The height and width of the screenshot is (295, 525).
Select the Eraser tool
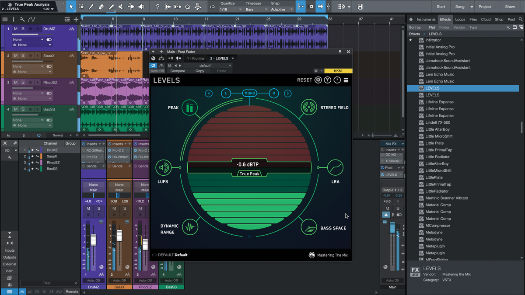(101, 7)
